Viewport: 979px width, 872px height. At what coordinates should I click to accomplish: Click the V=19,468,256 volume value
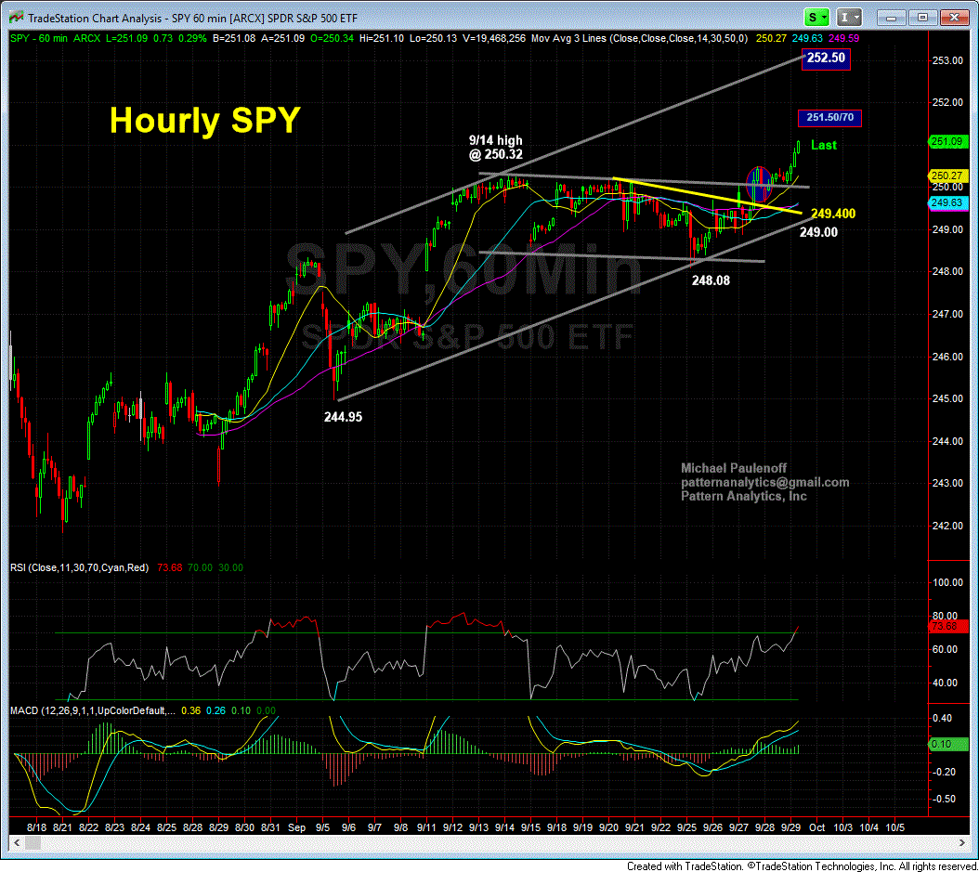coord(494,39)
